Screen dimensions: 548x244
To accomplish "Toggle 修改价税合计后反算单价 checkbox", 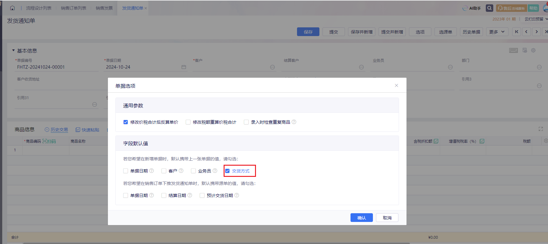I will [126, 122].
